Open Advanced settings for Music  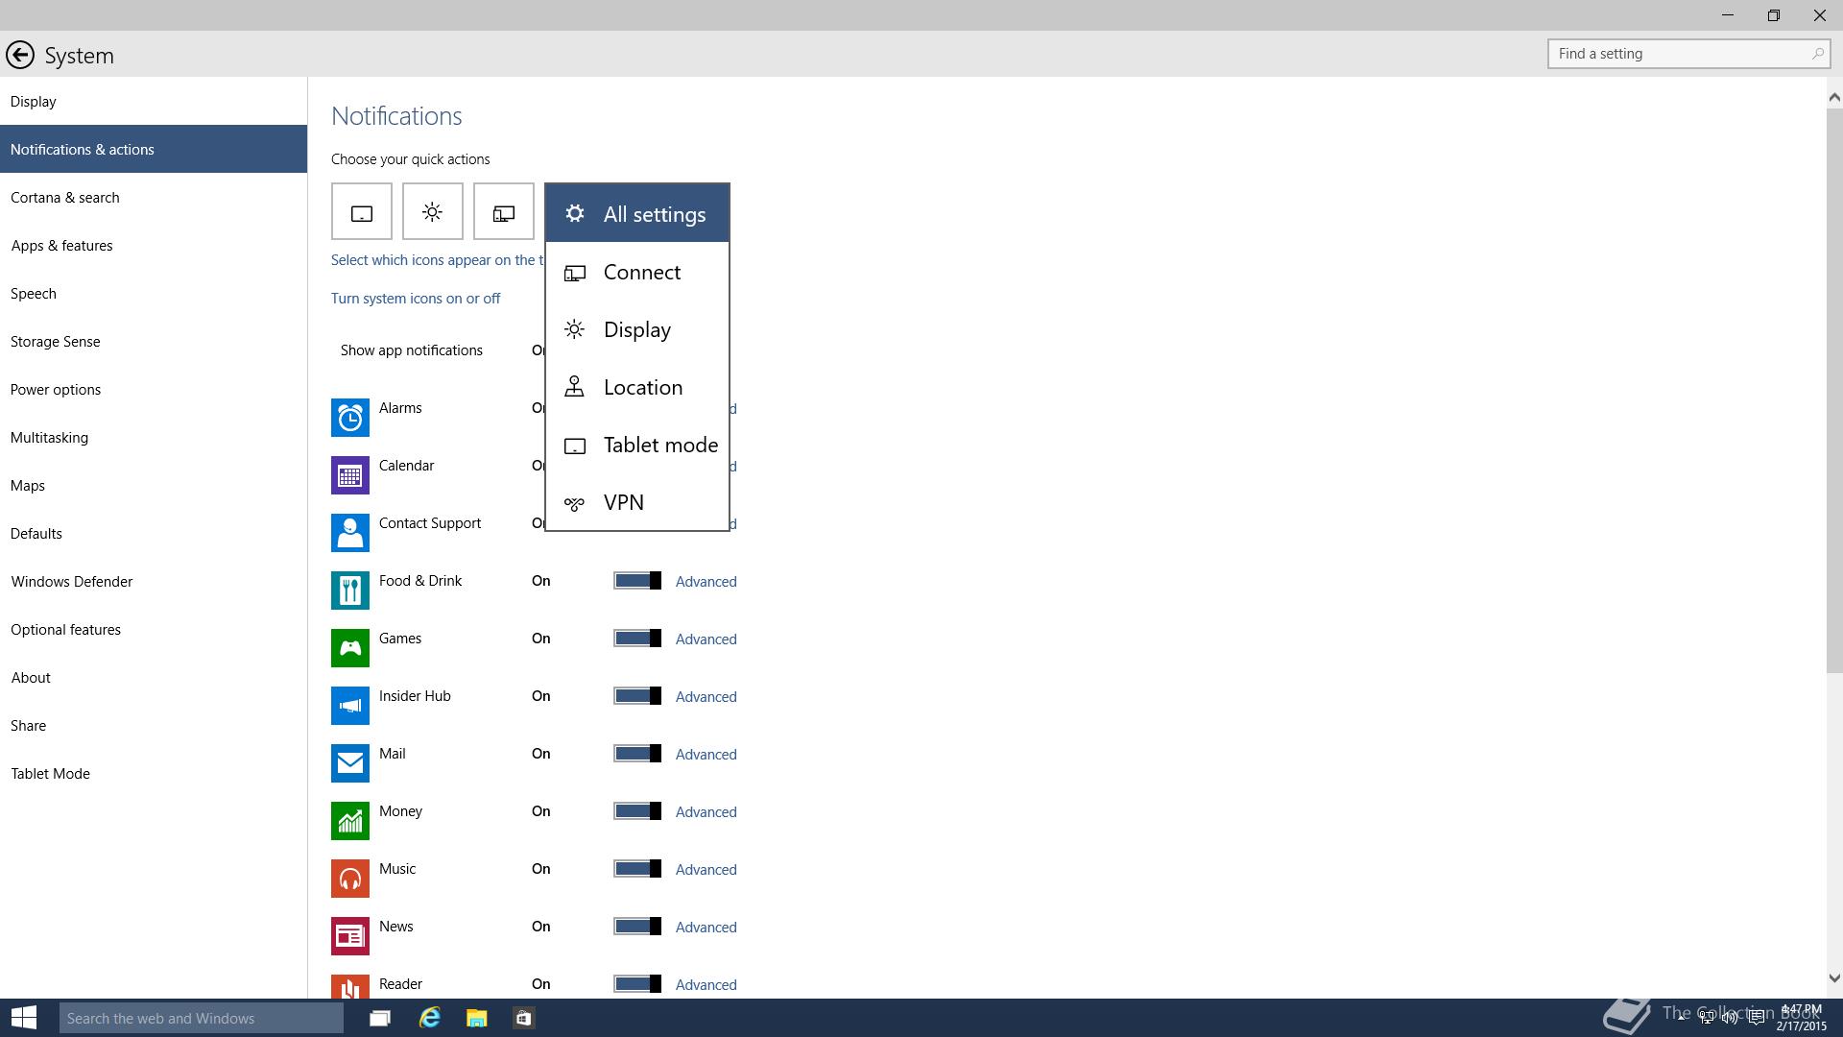(706, 870)
